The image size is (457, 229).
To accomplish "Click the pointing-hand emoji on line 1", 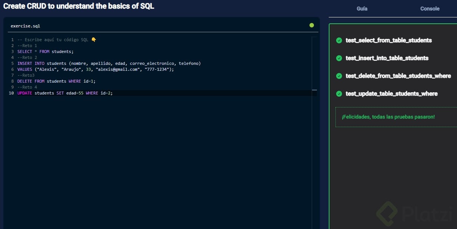I will click(x=94, y=40).
